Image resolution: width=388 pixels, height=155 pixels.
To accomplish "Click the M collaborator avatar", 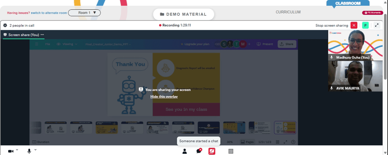I will (x=243, y=44).
